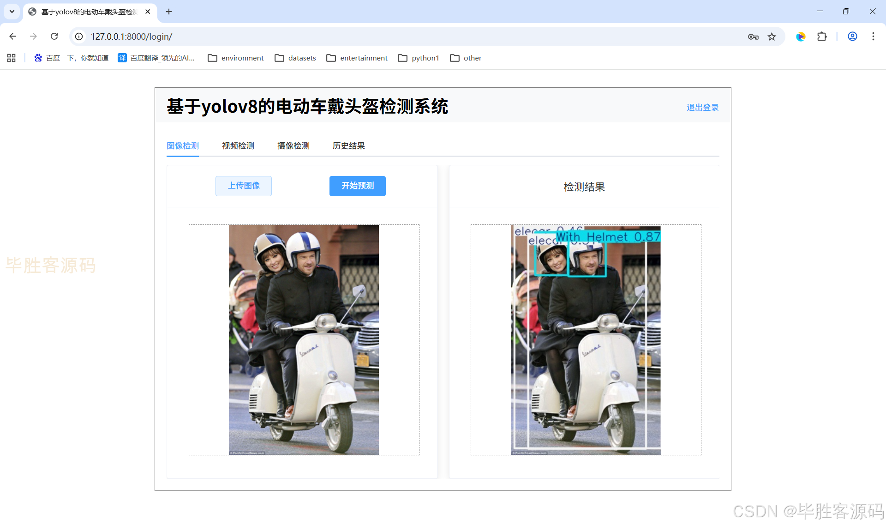
Task: Click the 上传图像 upload button
Action: pos(244,186)
